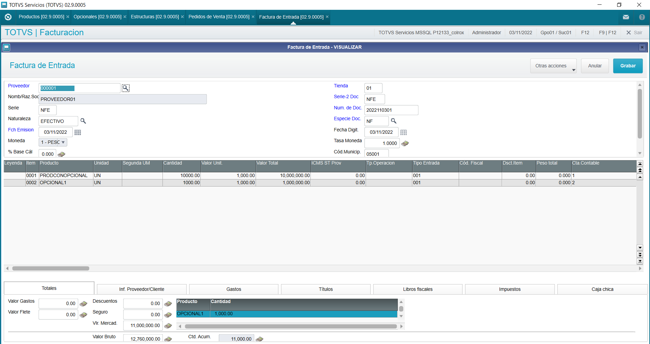Open the mail messages icon
The height and width of the screenshot is (344, 650).
[626, 17]
